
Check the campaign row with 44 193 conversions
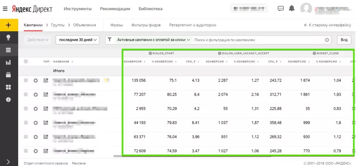click(26, 123)
